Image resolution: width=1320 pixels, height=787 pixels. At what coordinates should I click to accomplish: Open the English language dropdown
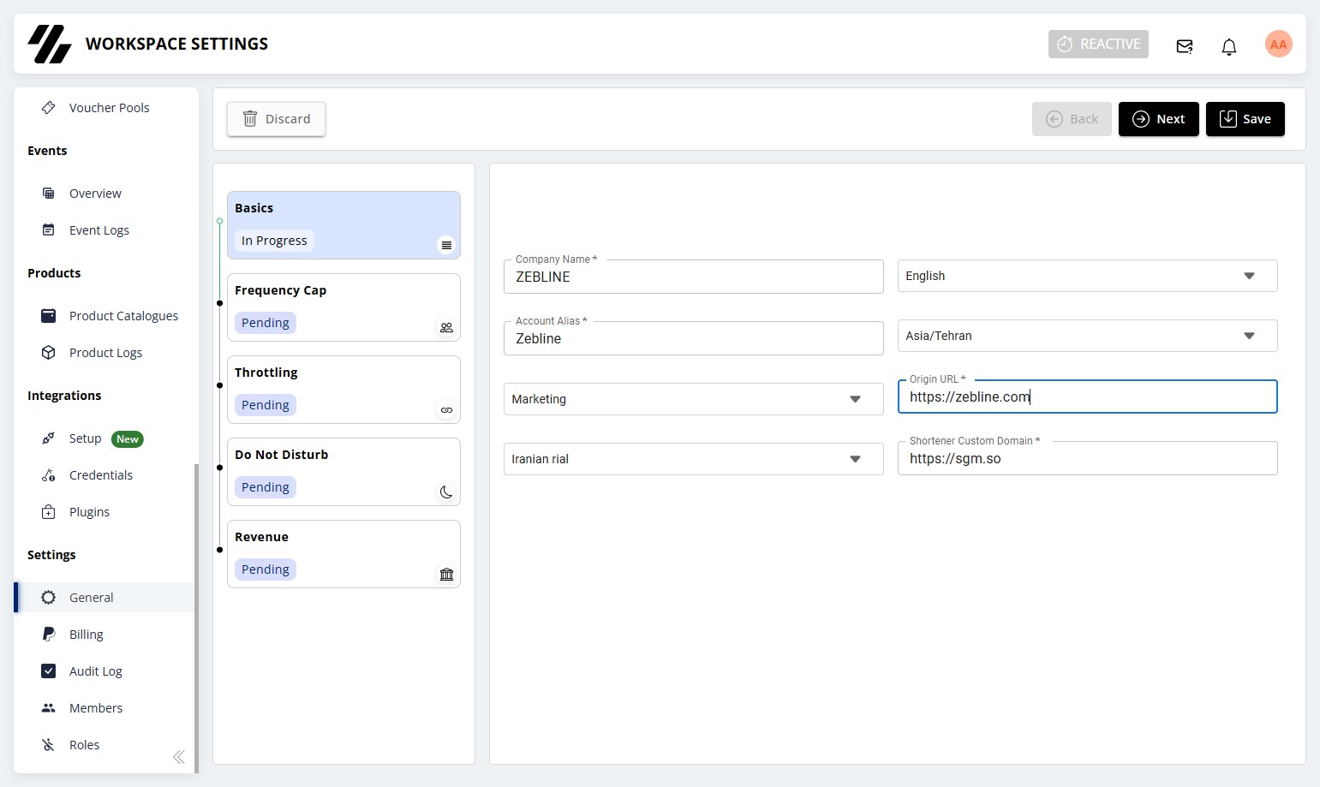(1087, 276)
